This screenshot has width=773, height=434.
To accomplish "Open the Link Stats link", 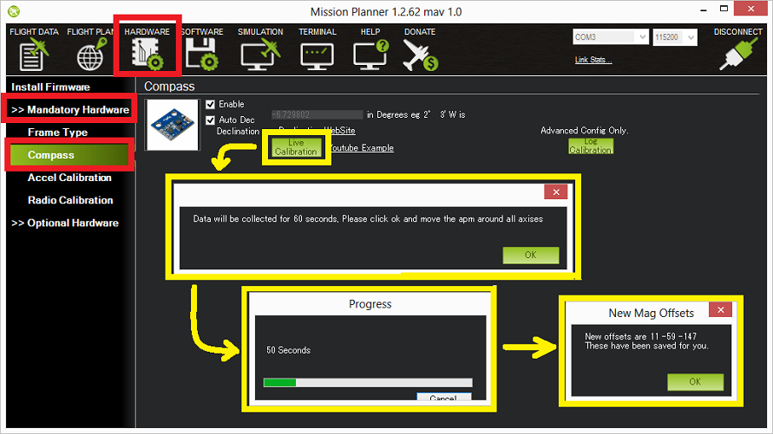I will point(593,60).
